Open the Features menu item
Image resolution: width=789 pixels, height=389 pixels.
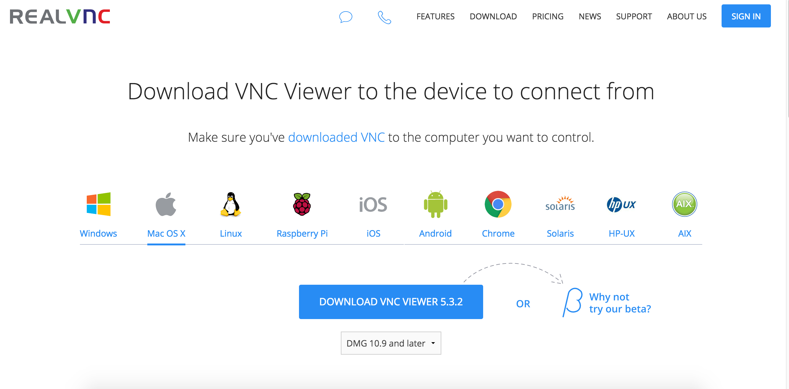point(435,16)
